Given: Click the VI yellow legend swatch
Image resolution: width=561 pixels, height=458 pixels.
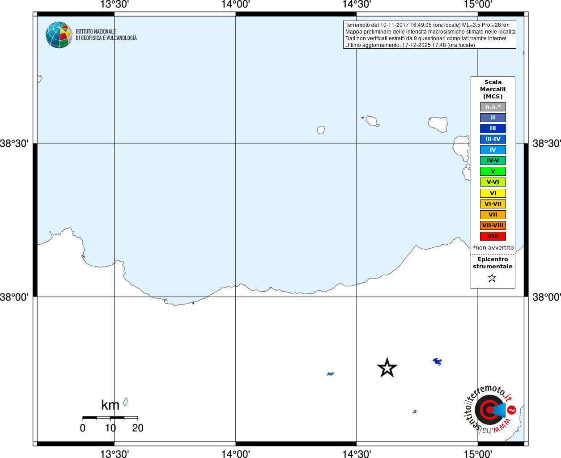Looking at the screenshot, I should pos(493,193).
